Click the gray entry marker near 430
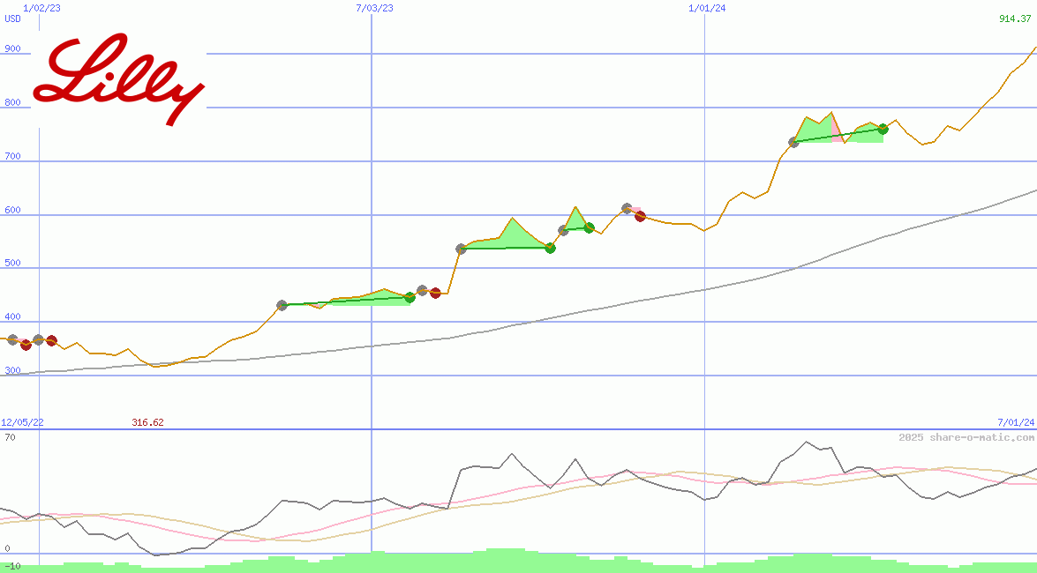This screenshot has height=573, width=1037. 282,305
